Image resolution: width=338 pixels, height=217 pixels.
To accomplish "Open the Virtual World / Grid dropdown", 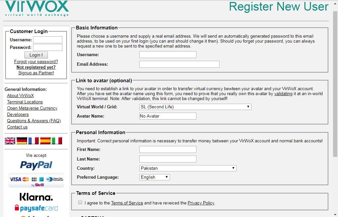I will pos(195,107).
